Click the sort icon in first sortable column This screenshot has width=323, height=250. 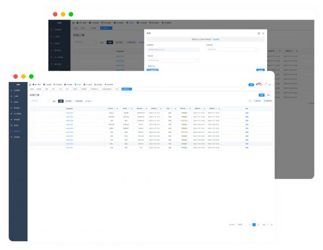tap(115, 109)
